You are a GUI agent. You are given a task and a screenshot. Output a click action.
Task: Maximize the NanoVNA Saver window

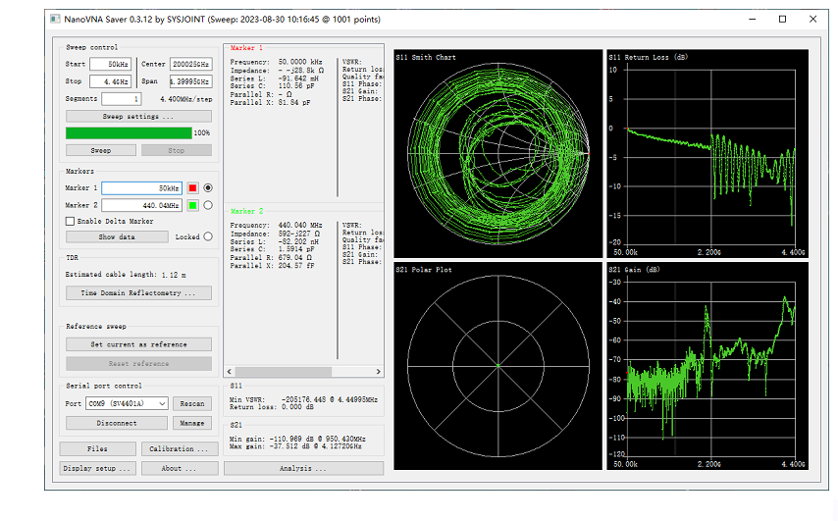tap(782, 20)
